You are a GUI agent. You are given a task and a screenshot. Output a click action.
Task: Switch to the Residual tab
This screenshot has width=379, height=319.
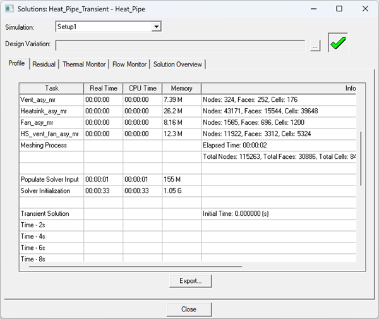[x=44, y=64]
